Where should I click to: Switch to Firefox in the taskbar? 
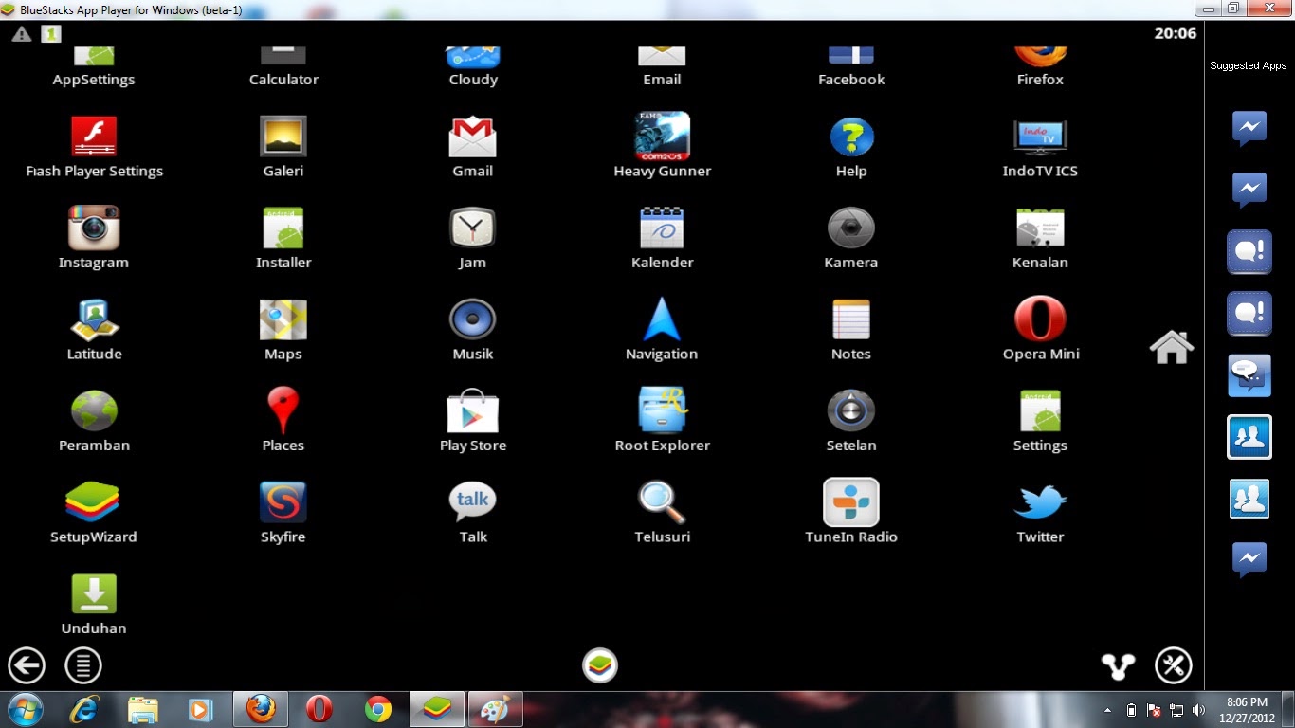(261, 709)
